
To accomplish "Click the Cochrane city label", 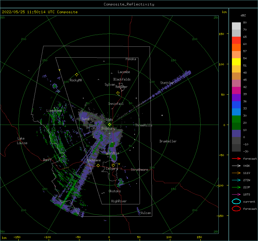I will 94,160.
